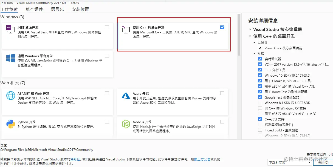
Task: Select the 通用 Windows 平台开发 workload title
Action: pos(35,56)
